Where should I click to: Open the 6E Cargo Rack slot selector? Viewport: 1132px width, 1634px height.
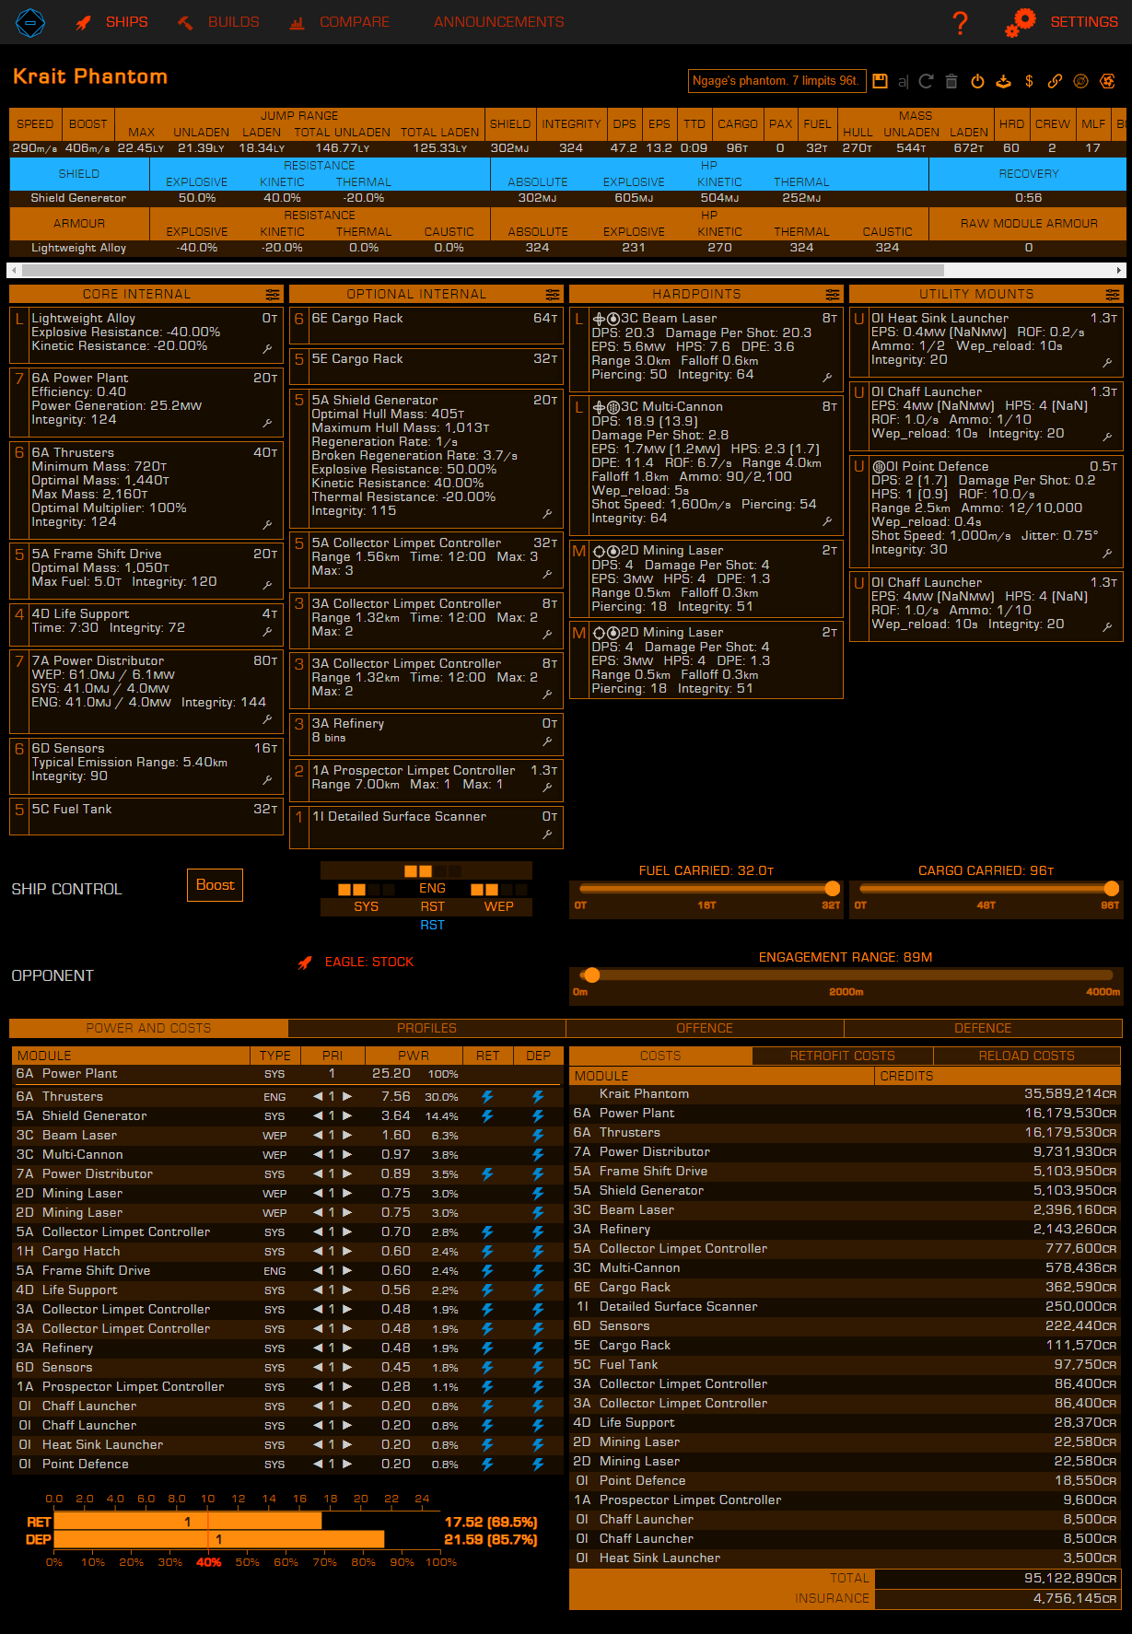coord(426,325)
